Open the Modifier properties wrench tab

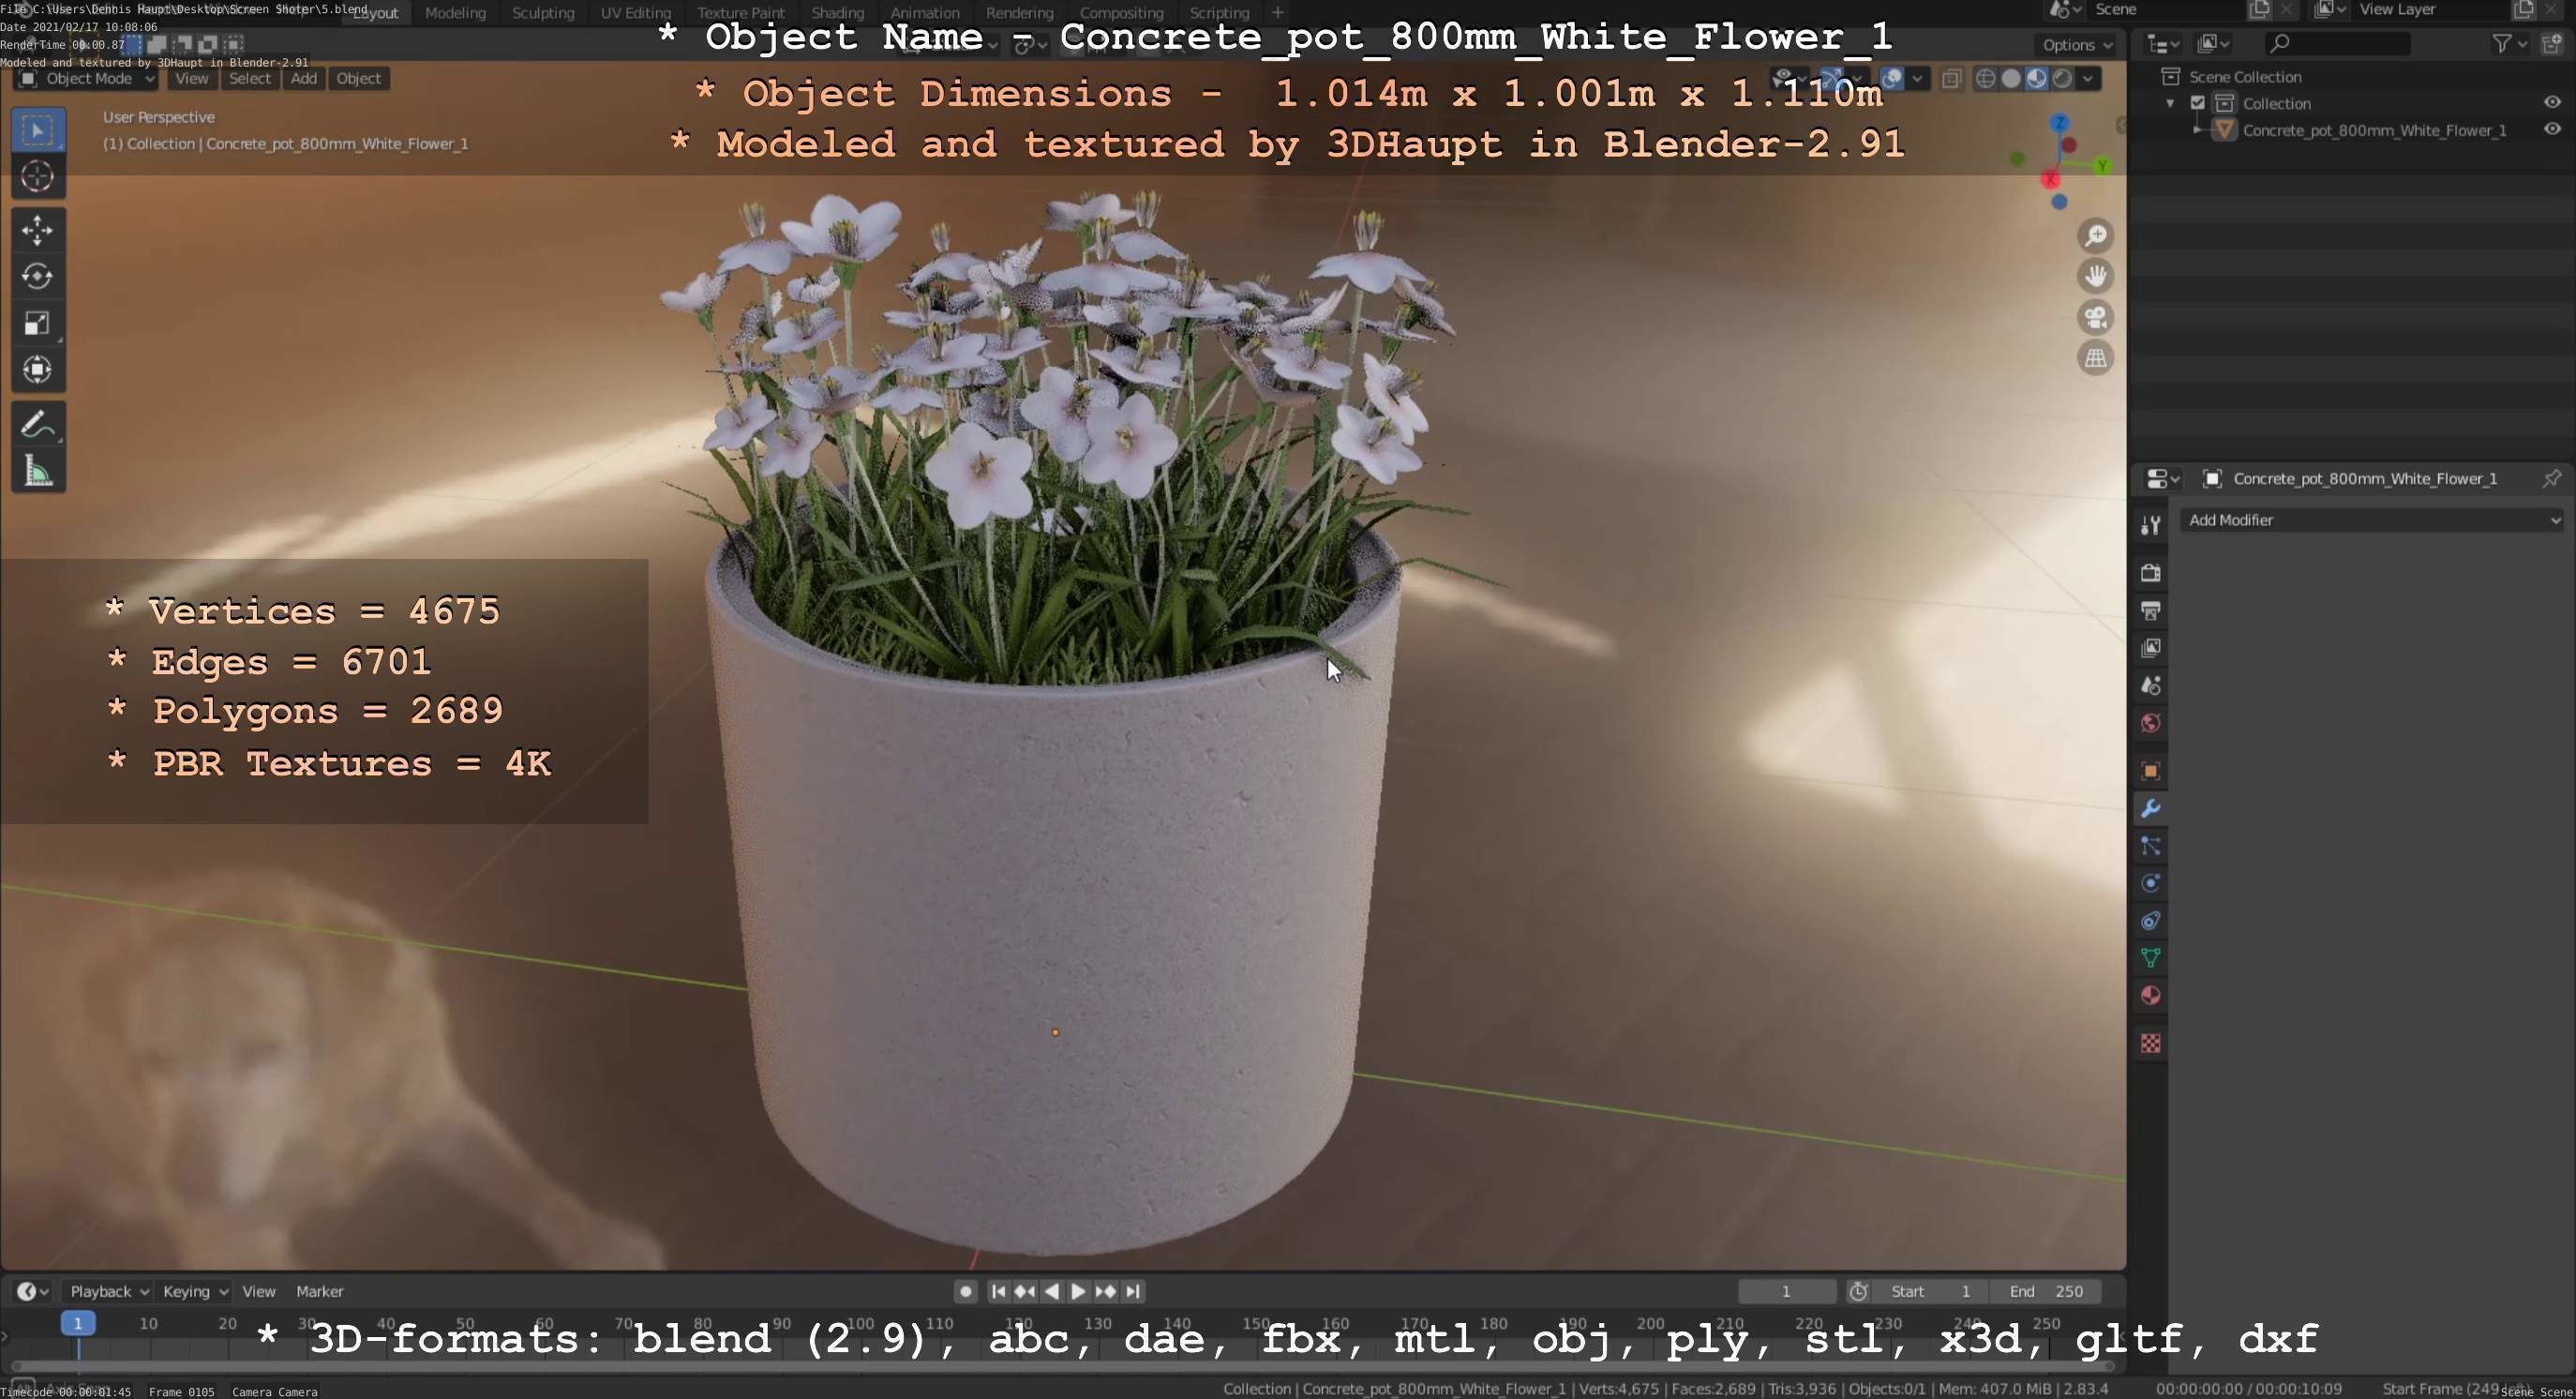coord(2151,809)
